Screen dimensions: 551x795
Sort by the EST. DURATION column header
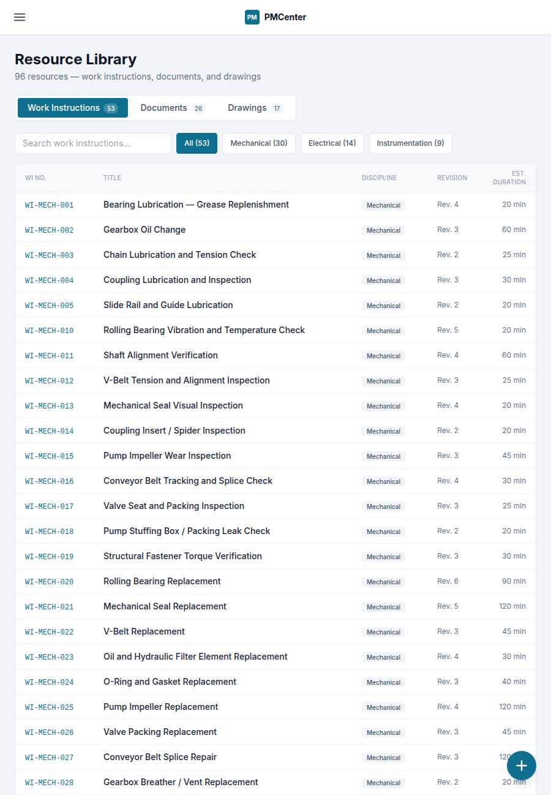(509, 178)
